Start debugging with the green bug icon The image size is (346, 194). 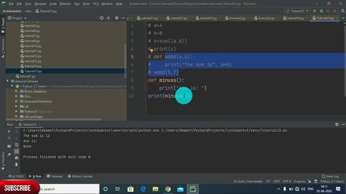pyautogui.click(x=322, y=11)
